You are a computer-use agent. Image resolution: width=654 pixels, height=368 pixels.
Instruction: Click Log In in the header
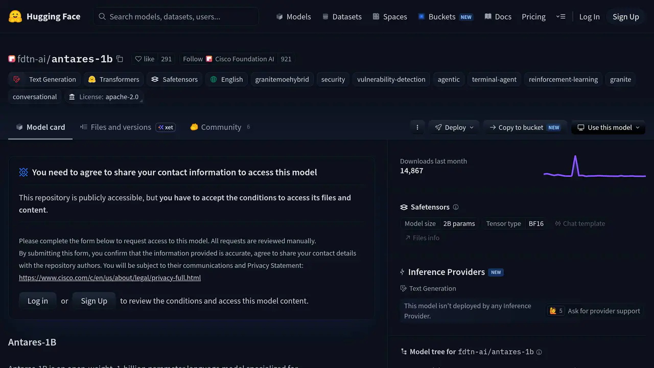click(x=589, y=16)
